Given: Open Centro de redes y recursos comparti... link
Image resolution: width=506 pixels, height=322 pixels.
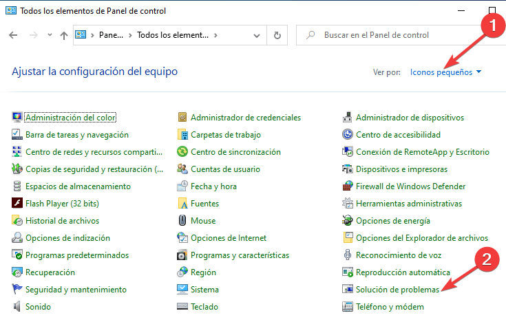Looking at the screenshot, I should 94,152.
